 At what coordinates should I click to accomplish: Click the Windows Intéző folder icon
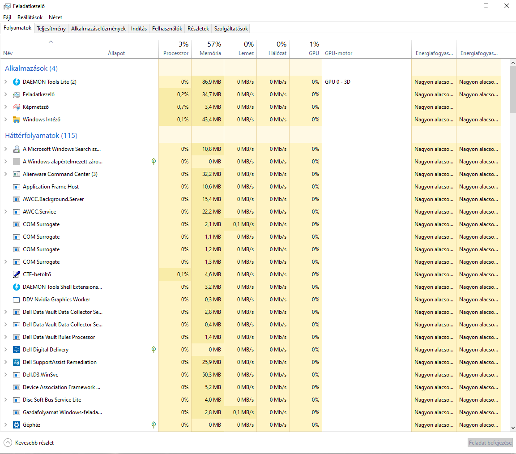tap(17, 120)
